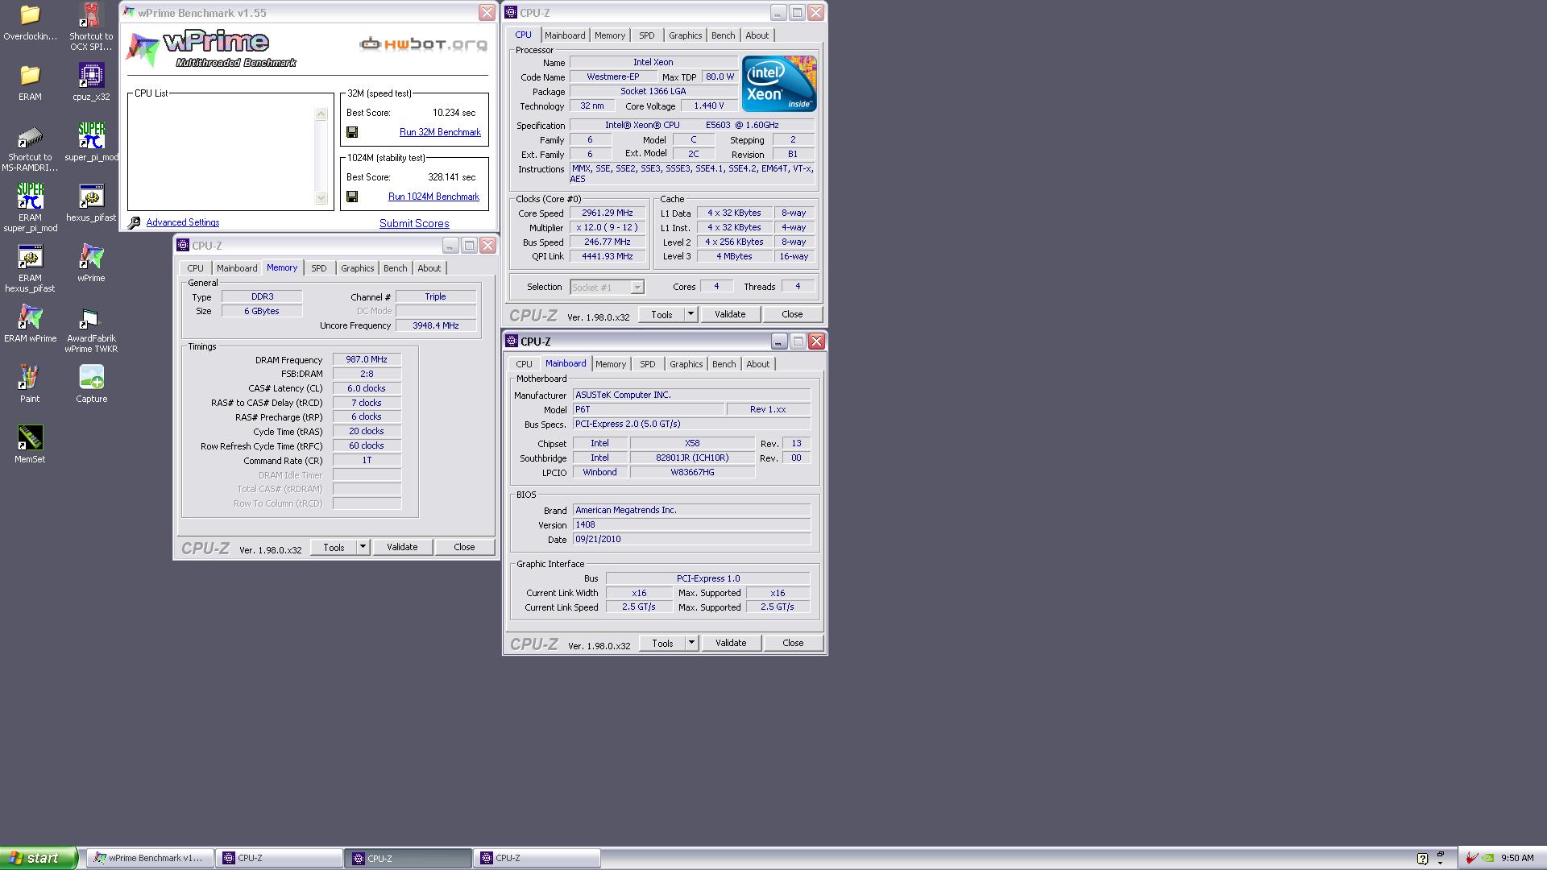1547x870 pixels.
Task: Open AwardFabrik wPrime TWKR icon
Action: point(91,330)
